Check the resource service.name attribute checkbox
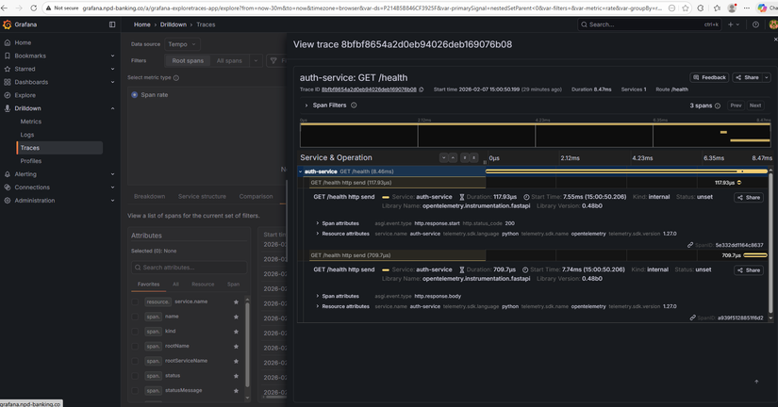This screenshot has height=407, width=778. (x=135, y=301)
